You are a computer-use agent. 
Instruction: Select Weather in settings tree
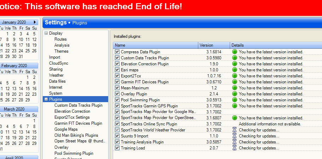pyautogui.click(x=56, y=75)
